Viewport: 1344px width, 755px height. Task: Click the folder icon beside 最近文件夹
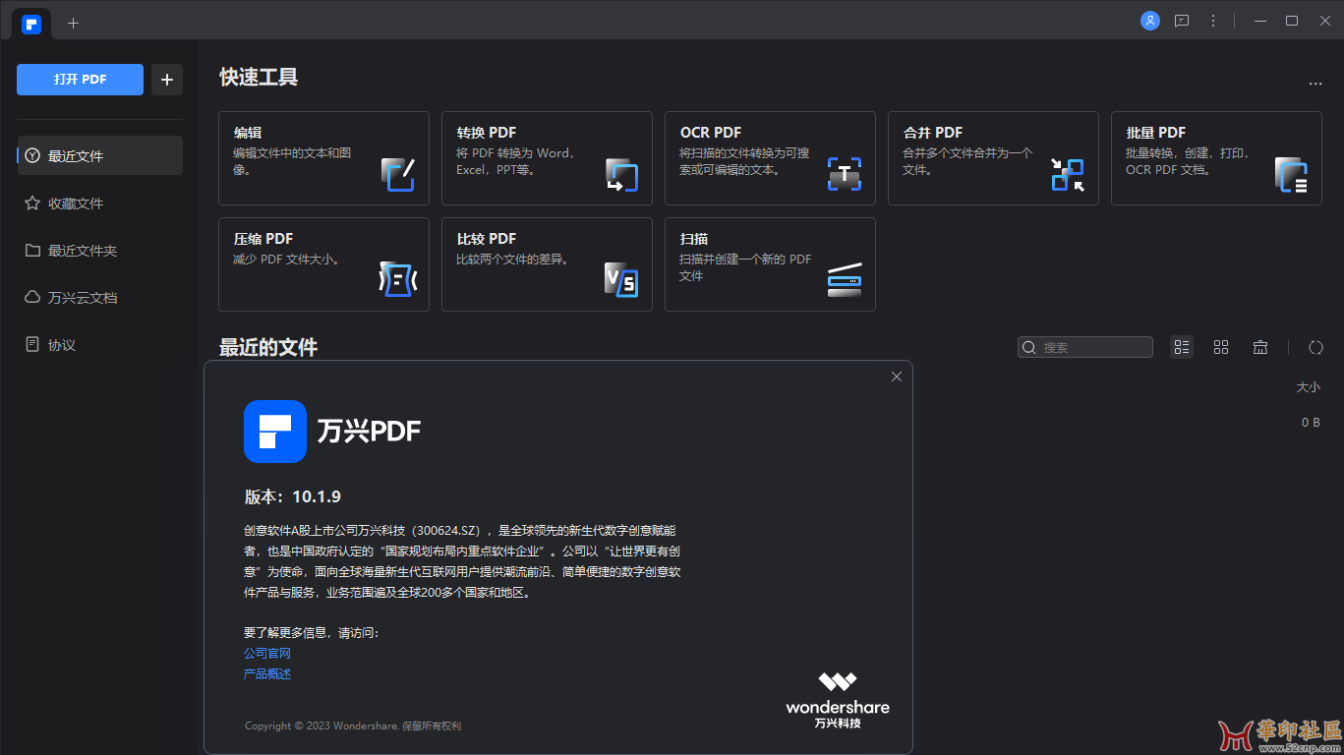click(x=32, y=250)
